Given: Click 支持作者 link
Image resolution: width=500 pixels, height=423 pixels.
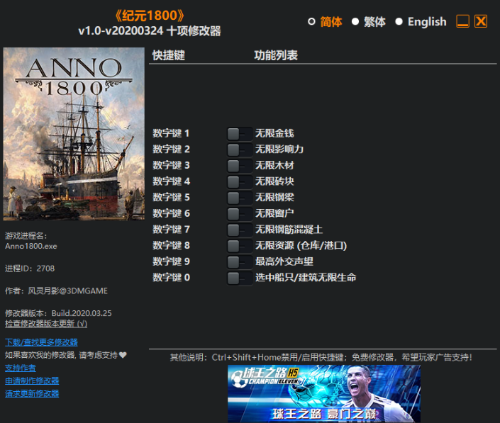Looking at the screenshot, I should [x=21, y=368].
